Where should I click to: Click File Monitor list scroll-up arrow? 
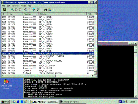(x=95, y=14)
